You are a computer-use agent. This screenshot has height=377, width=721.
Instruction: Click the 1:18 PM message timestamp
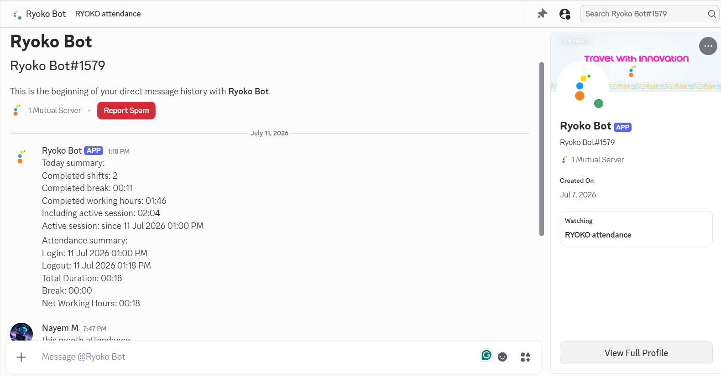(119, 151)
